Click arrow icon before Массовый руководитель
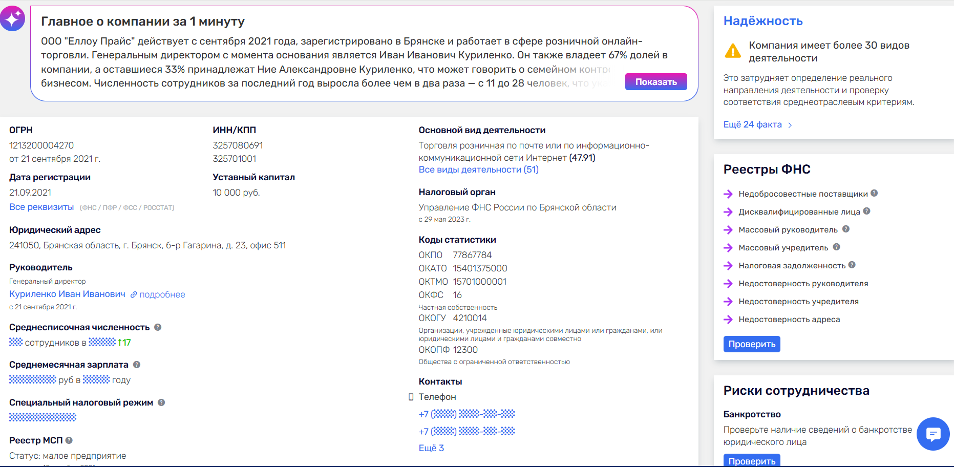This screenshot has width=954, height=467. pyautogui.click(x=728, y=230)
